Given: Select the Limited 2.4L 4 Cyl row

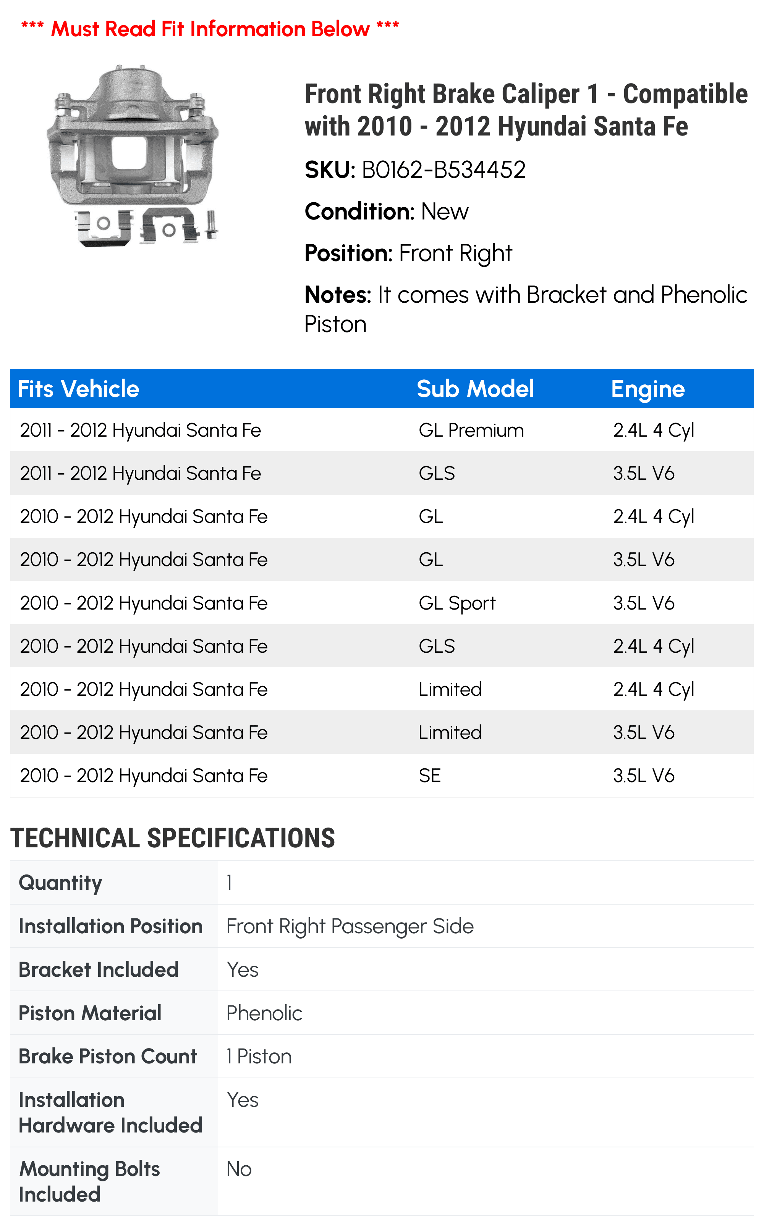Looking at the screenshot, I should [x=382, y=689].
